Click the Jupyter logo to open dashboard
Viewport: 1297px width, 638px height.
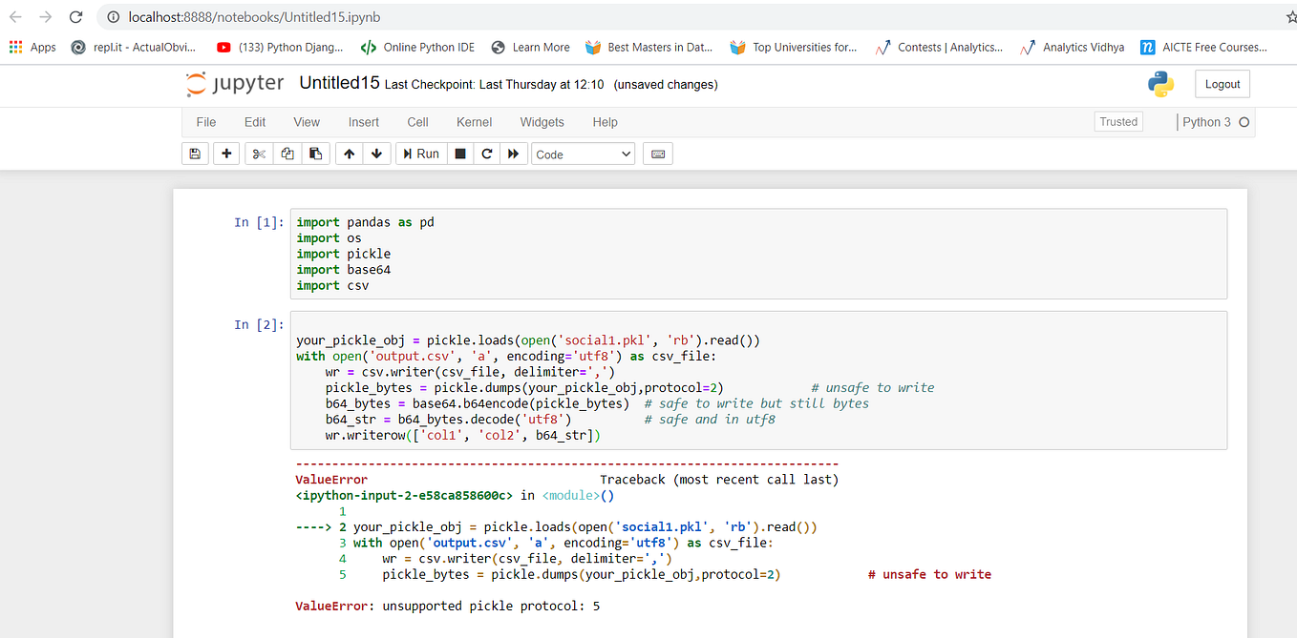235,84
